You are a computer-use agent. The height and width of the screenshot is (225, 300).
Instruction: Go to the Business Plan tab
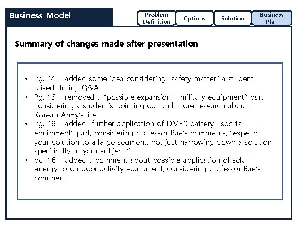(x=271, y=18)
